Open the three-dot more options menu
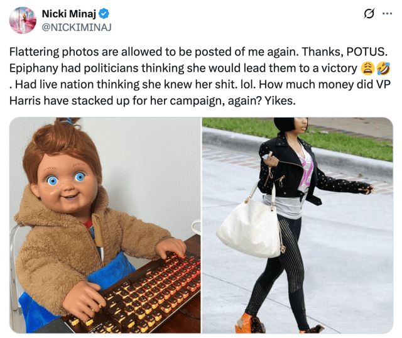Screen dimensions: 402x338 click(x=388, y=14)
